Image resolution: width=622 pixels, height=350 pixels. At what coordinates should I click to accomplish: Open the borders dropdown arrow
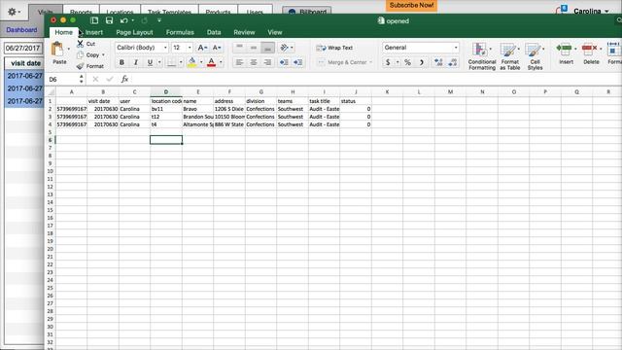coord(181,62)
